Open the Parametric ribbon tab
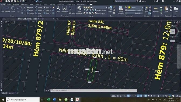 pos(25,4)
